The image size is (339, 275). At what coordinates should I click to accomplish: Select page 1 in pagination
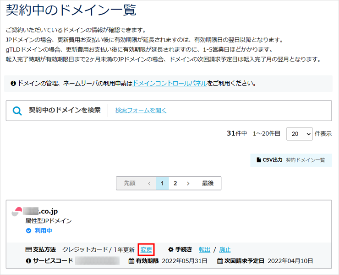[x=162, y=183]
